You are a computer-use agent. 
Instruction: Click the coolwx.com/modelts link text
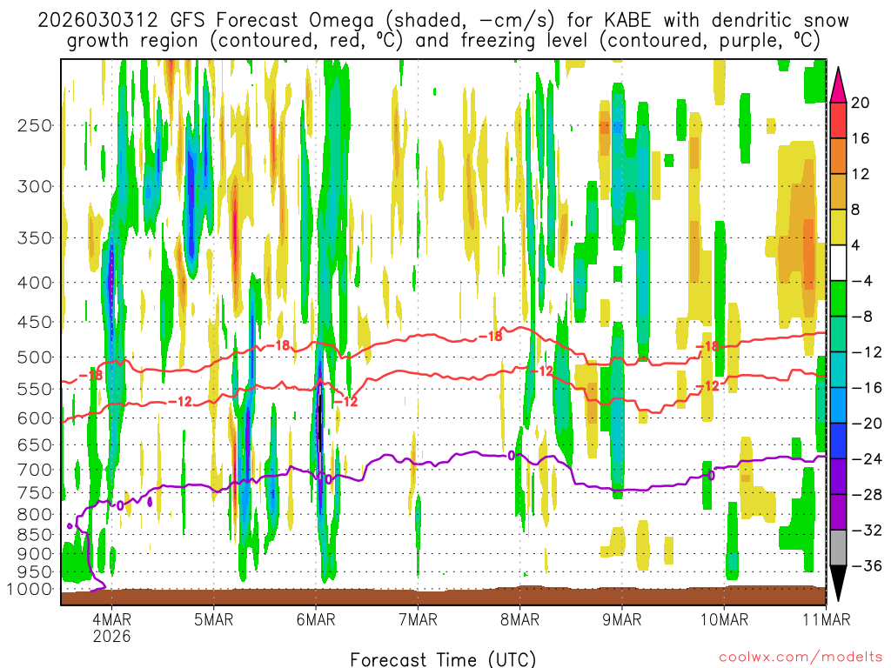pyautogui.click(x=801, y=658)
